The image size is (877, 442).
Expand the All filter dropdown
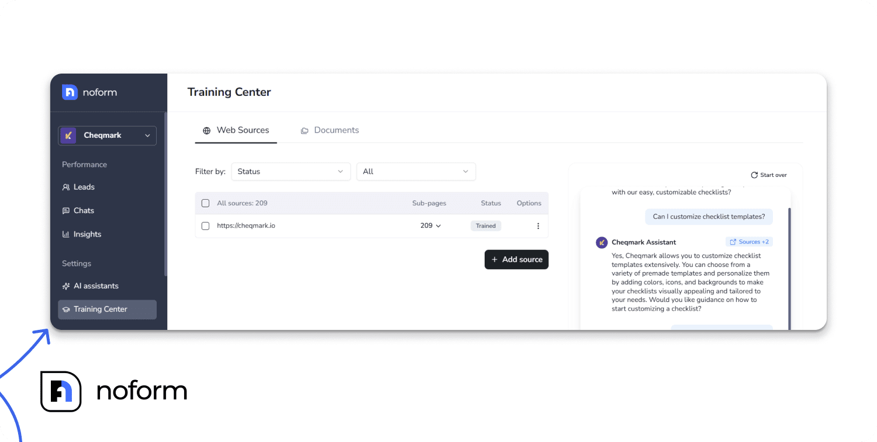pos(416,171)
